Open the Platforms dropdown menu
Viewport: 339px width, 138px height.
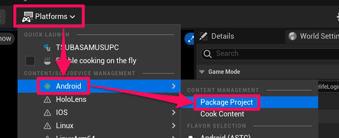coord(49,17)
